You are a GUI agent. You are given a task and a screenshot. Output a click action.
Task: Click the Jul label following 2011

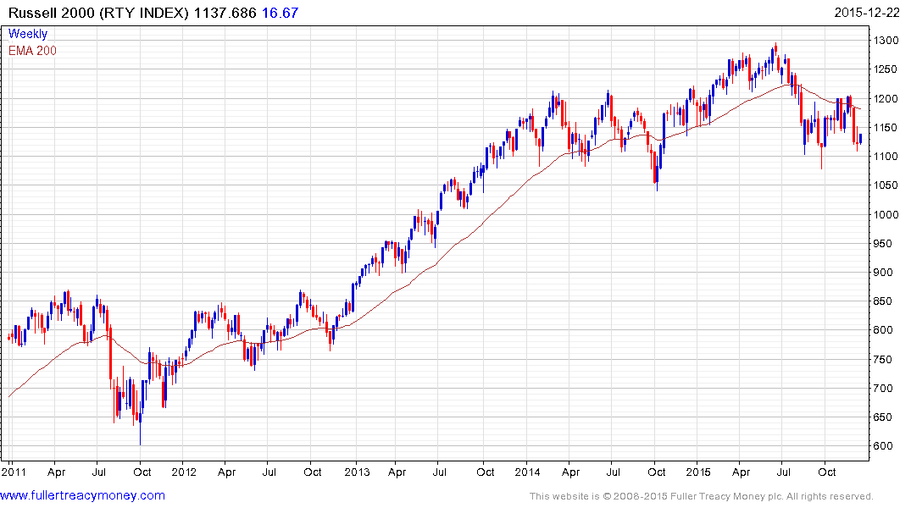[x=99, y=472]
